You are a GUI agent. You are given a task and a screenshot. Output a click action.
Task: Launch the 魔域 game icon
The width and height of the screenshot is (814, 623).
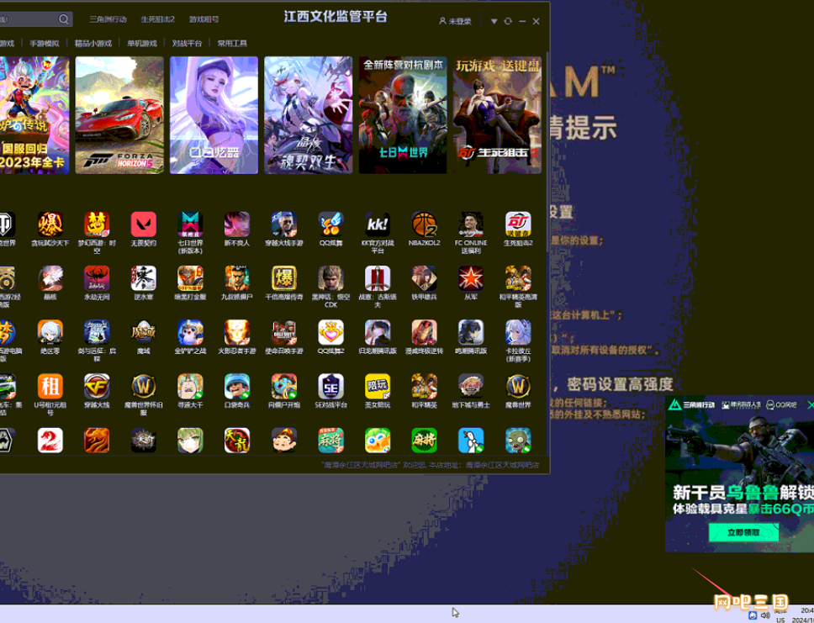[144, 332]
